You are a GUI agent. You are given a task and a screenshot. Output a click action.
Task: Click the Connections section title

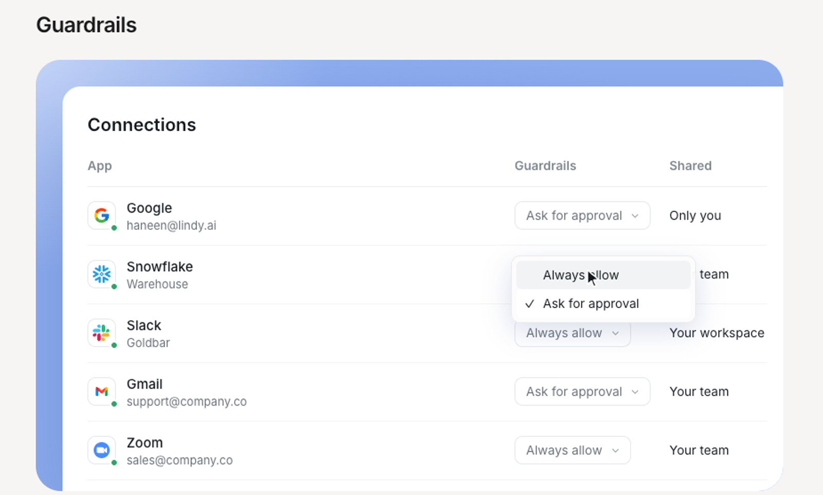[142, 125]
